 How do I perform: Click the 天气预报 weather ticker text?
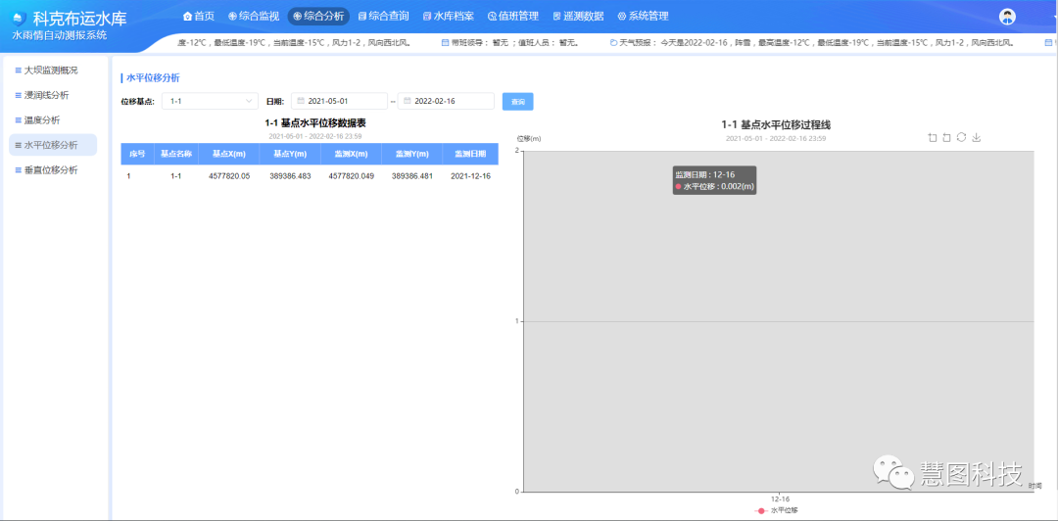(x=812, y=43)
